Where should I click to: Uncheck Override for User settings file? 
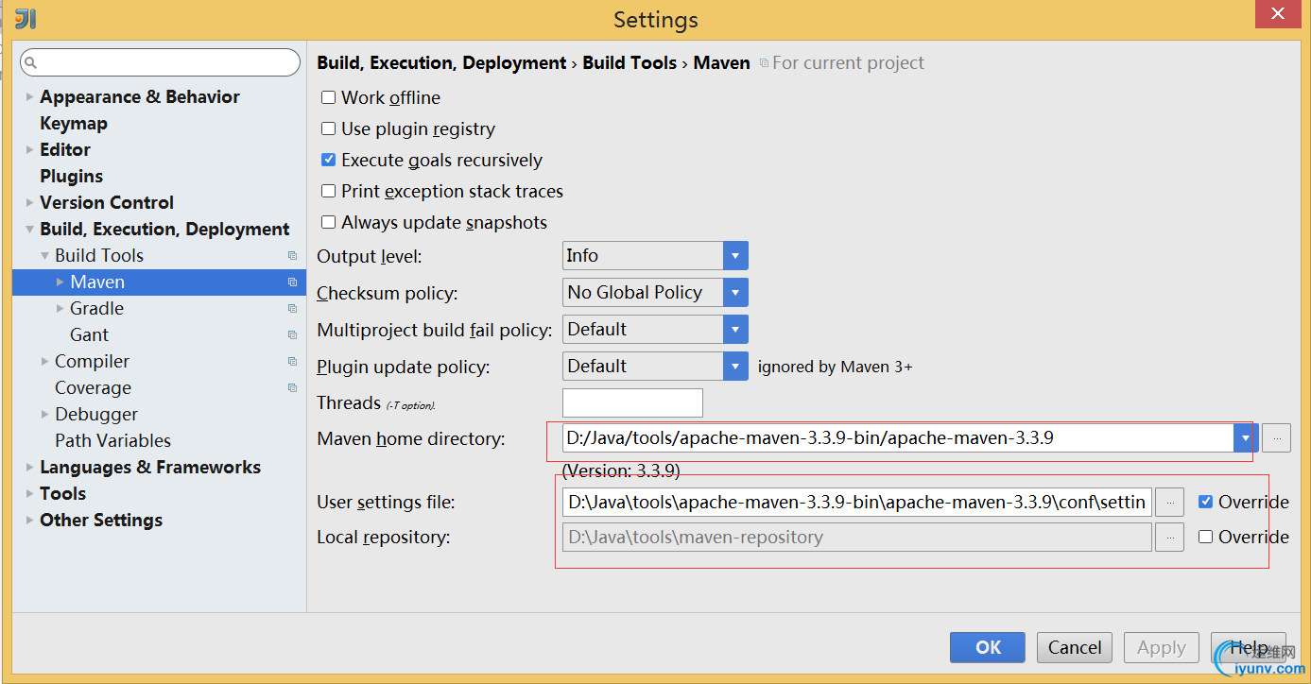coord(1205,502)
